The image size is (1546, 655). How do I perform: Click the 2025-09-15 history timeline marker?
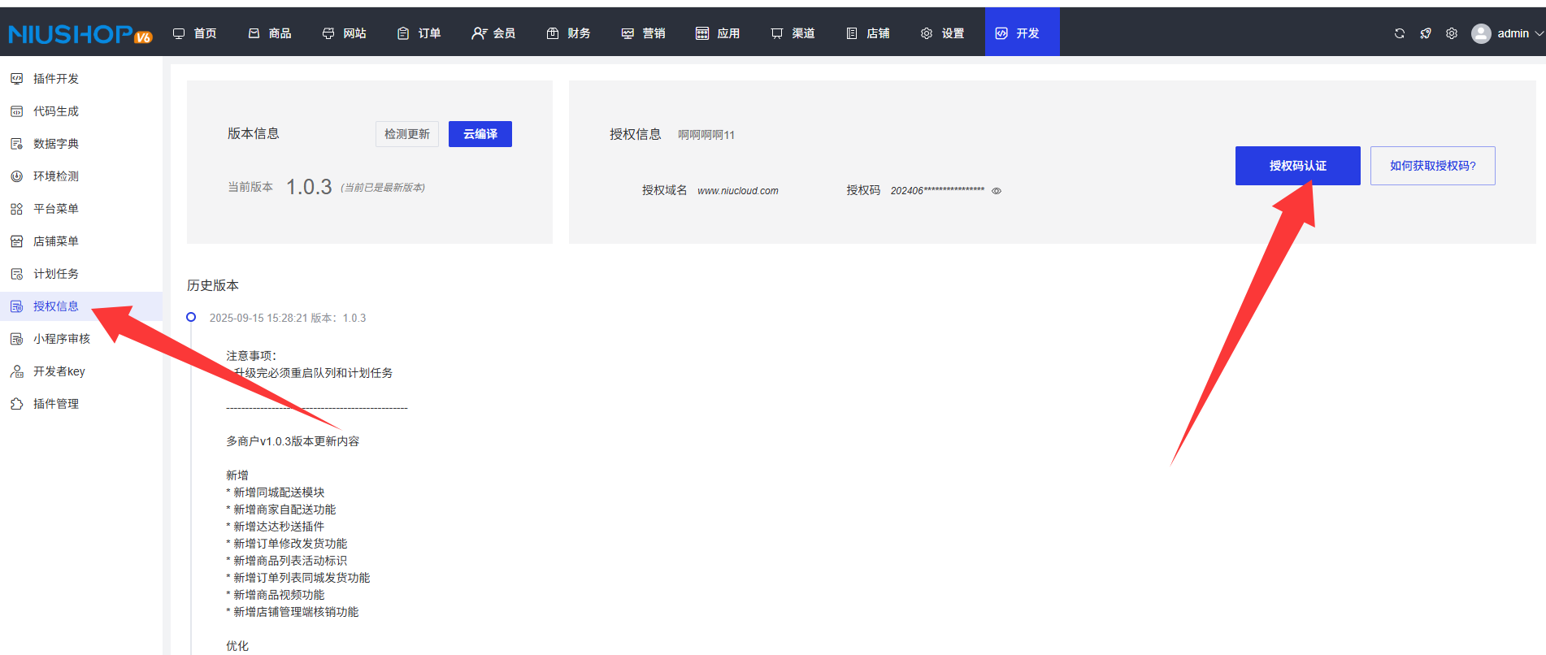click(x=191, y=317)
